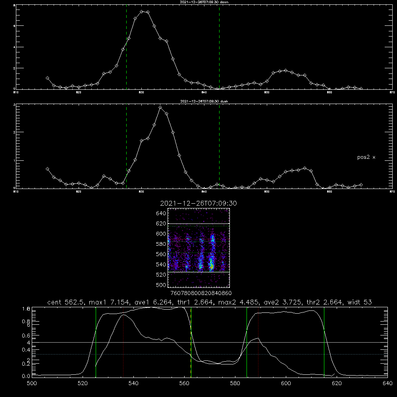Image resolution: width=397 pixels, height=397 pixels.
Task: Click spectrogram y-axis label 620
Action: (x=161, y=224)
